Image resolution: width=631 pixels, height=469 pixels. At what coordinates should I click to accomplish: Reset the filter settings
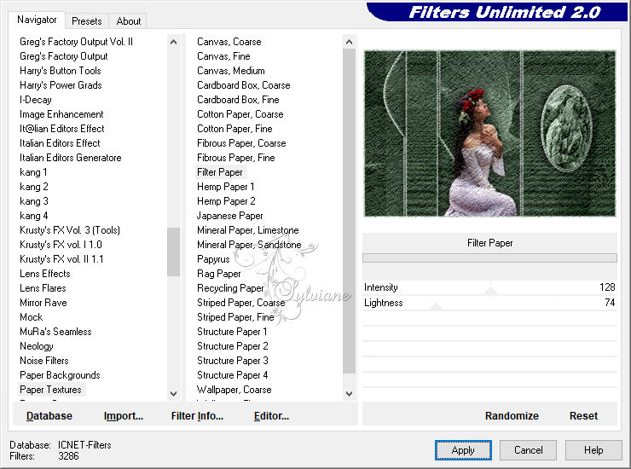pos(583,416)
